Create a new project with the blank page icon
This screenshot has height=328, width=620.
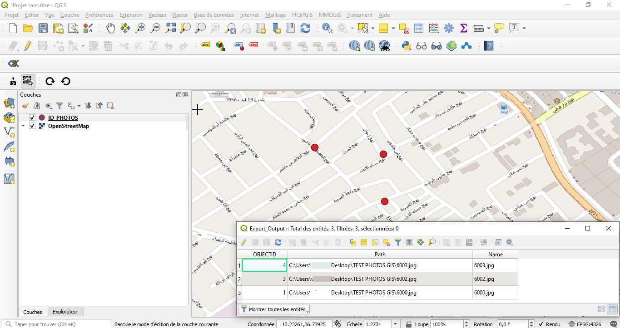pyautogui.click(x=13, y=28)
